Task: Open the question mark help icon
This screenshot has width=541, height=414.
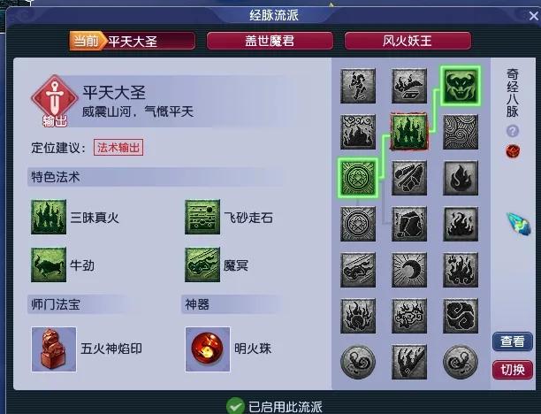Action: [513, 131]
